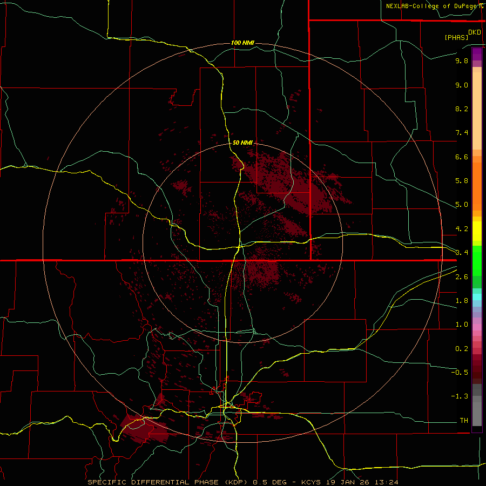Click the cyan segment of the color bar

[x=477, y=297]
